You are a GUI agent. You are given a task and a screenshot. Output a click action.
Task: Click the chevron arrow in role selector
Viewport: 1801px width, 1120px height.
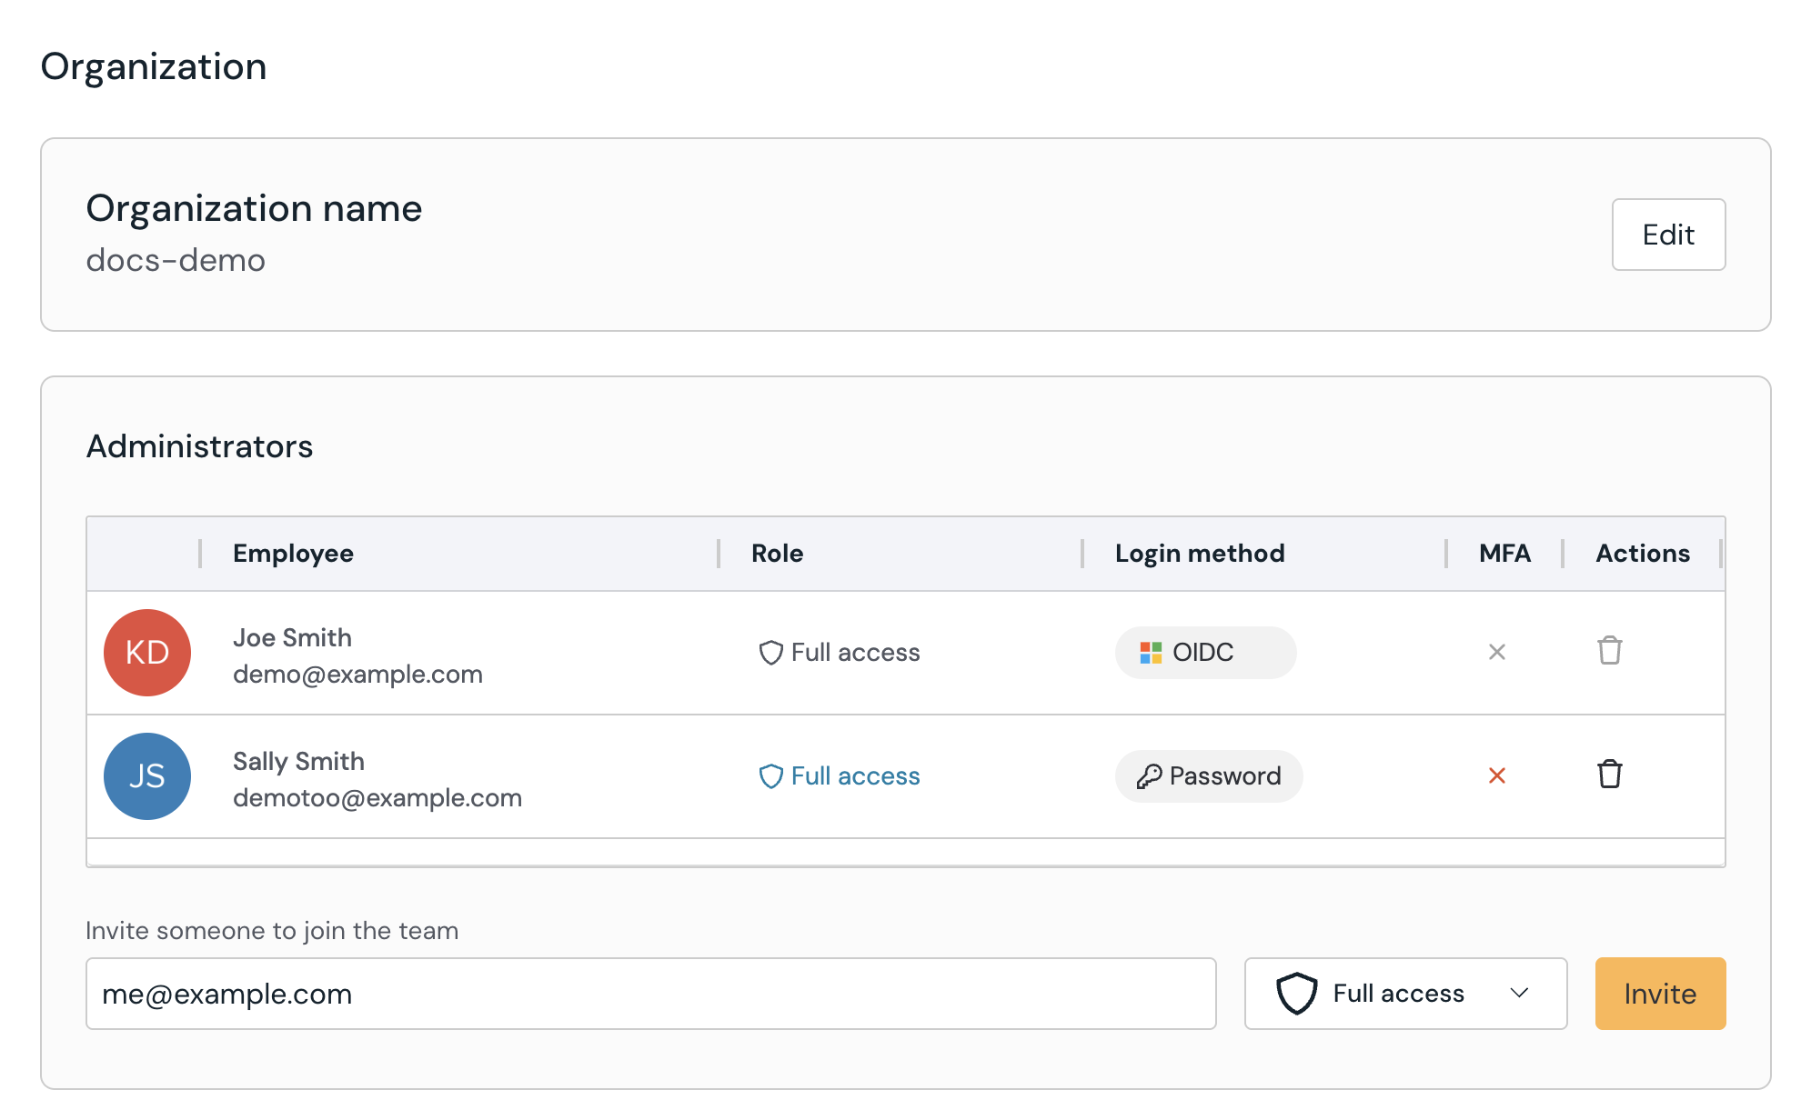1519,994
